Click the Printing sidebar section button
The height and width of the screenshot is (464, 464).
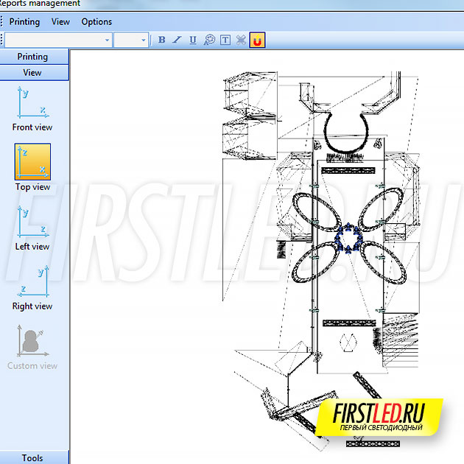pos(33,57)
